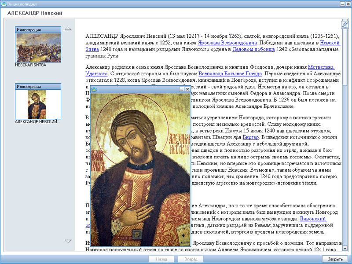This screenshot has width=352, height=264.
Task: Click the encyclopedia crown icon in the title bar
Action: (4, 4)
